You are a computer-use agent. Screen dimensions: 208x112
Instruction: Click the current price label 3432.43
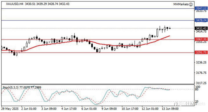click(201, 28)
